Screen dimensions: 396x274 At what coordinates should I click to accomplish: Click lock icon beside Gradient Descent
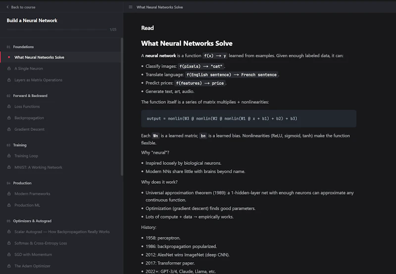9,129
